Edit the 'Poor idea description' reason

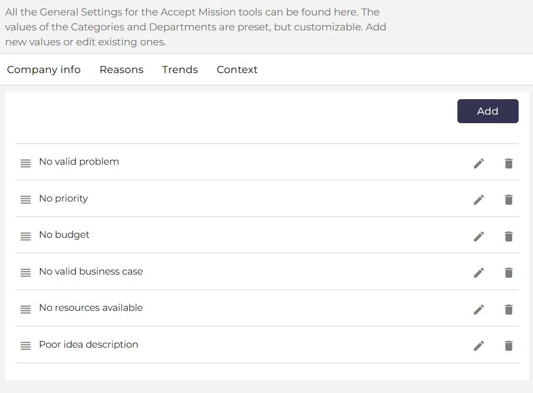[479, 346]
